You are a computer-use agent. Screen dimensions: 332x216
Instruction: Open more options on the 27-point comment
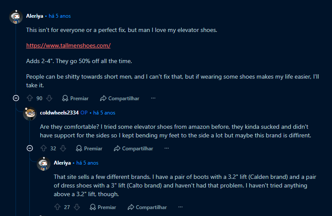pos(180,207)
